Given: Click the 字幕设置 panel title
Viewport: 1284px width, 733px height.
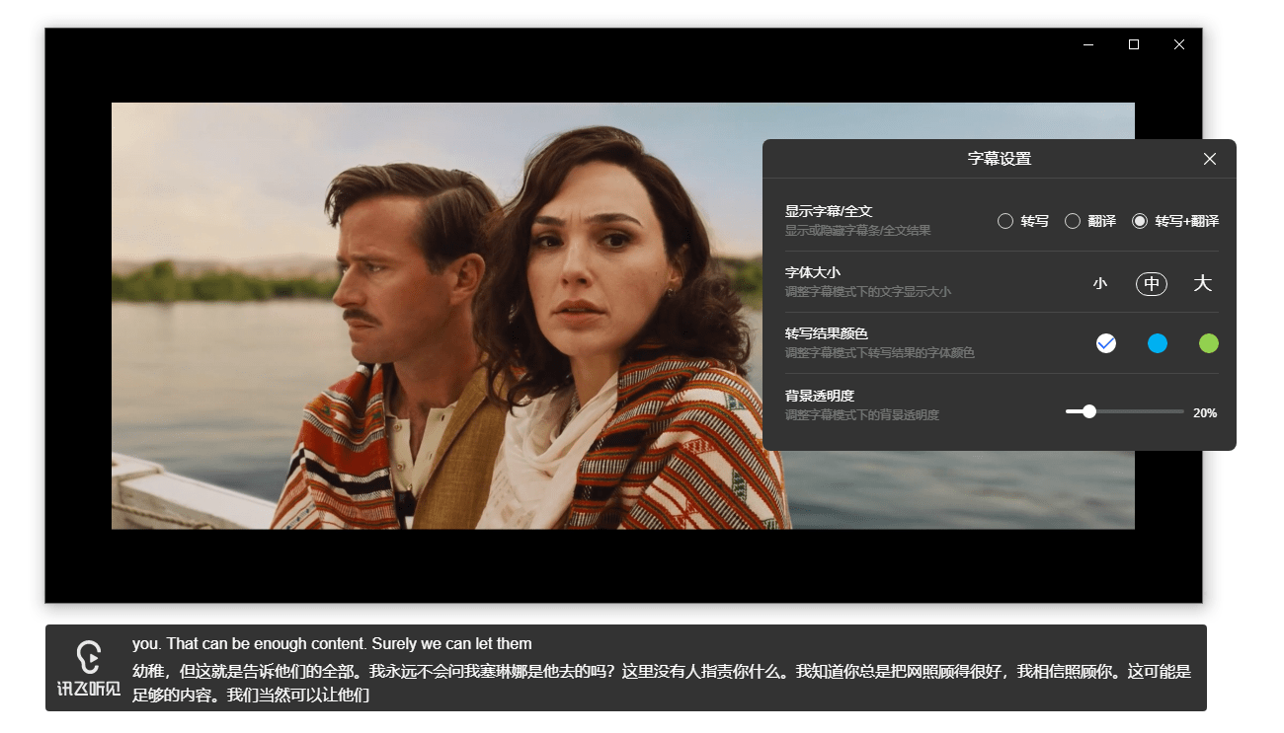Looking at the screenshot, I should click(x=1000, y=159).
